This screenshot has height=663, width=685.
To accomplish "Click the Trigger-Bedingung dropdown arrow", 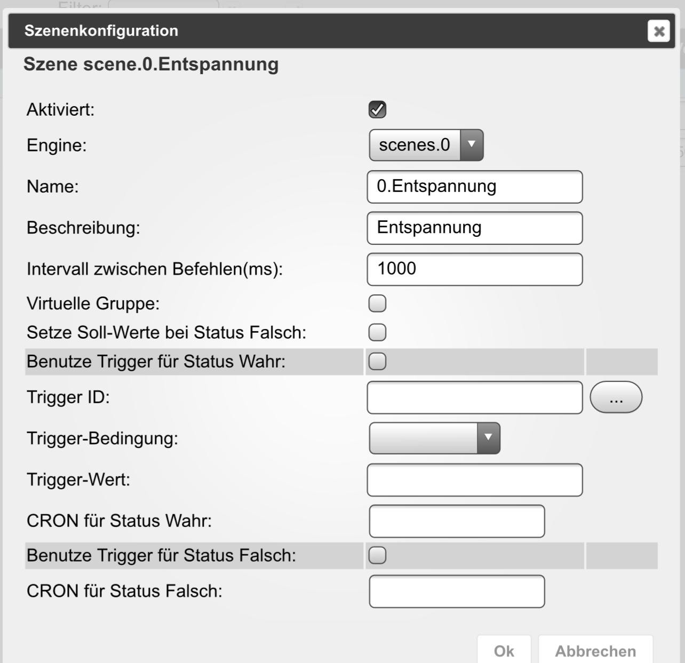I will pyautogui.click(x=488, y=438).
